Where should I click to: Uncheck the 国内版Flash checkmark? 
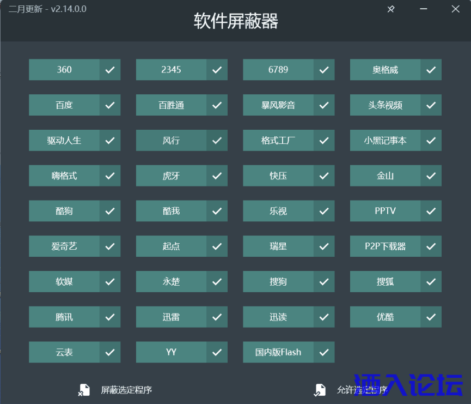(x=324, y=352)
